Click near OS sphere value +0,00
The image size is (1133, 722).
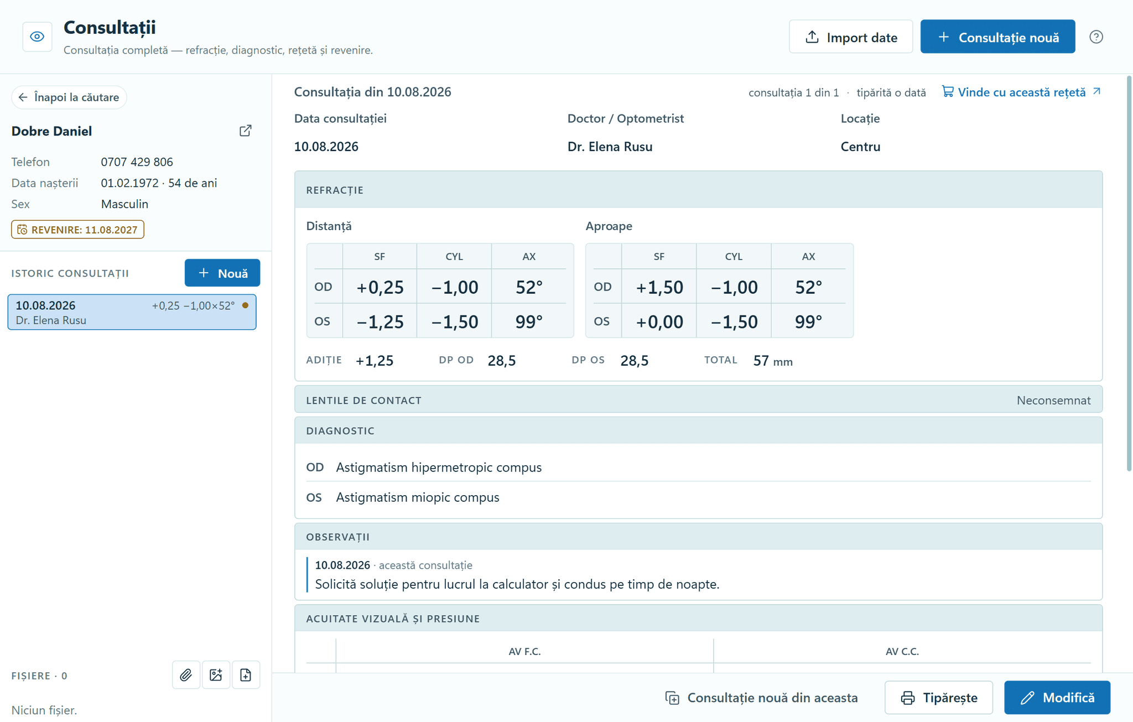click(x=659, y=321)
